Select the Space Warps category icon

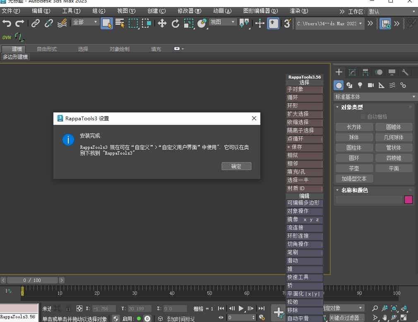click(392, 85)
